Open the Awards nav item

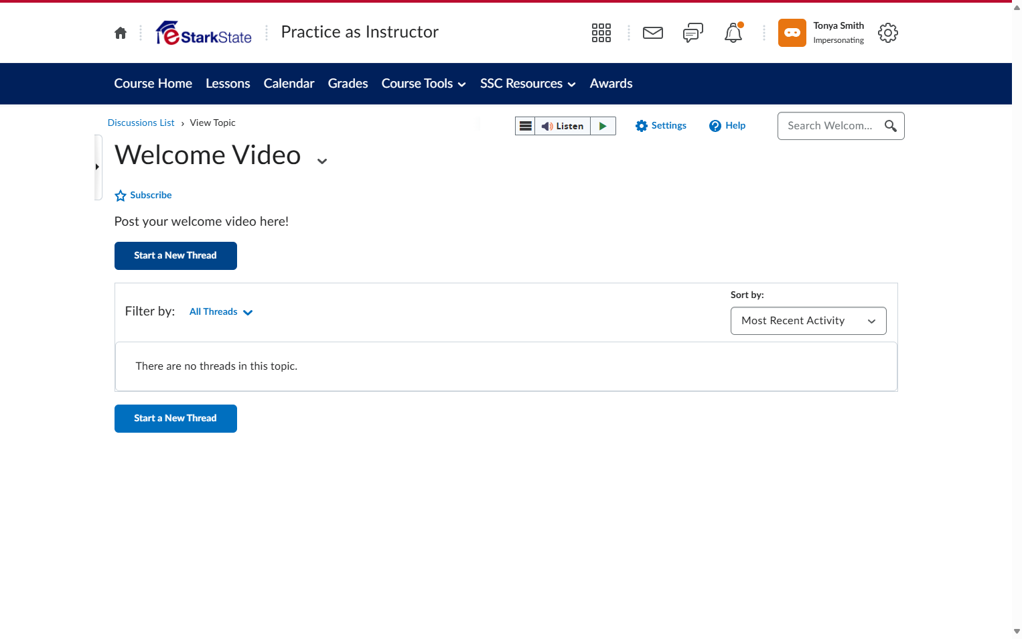click(611, 84)
